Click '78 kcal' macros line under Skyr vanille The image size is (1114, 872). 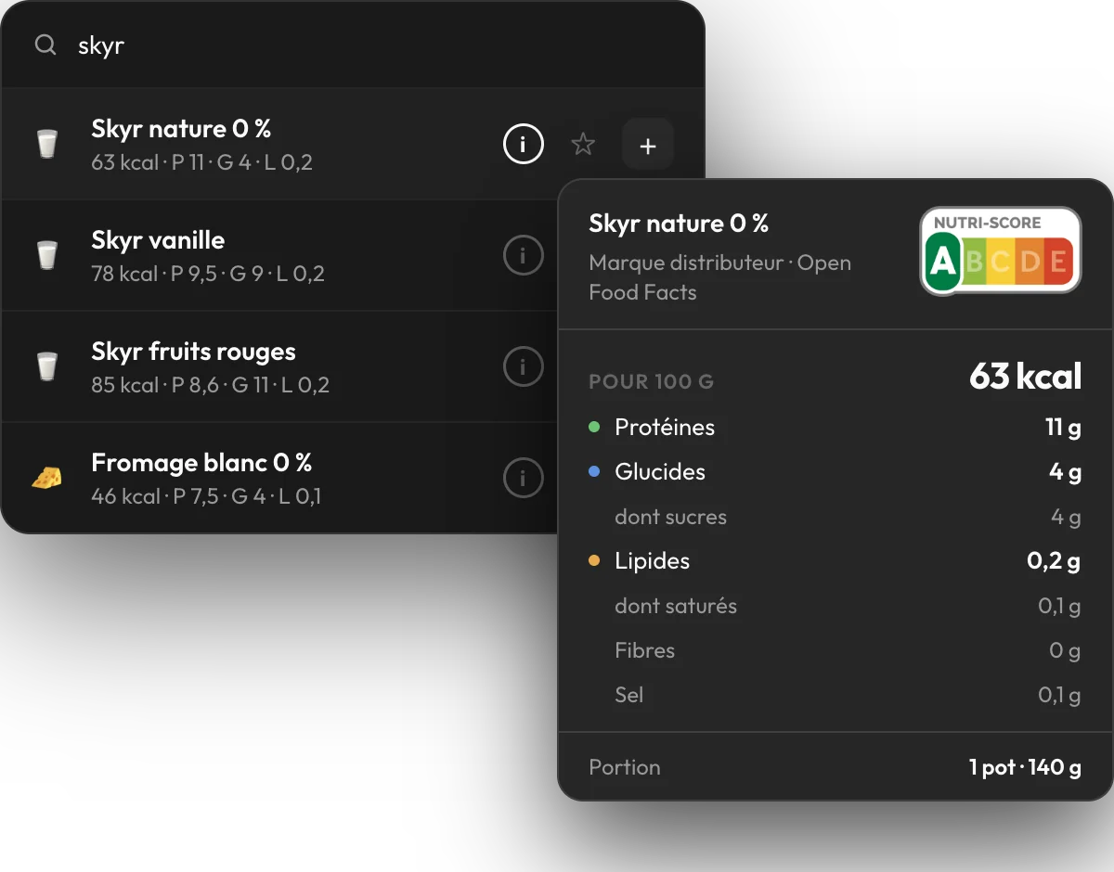[208, 274]
